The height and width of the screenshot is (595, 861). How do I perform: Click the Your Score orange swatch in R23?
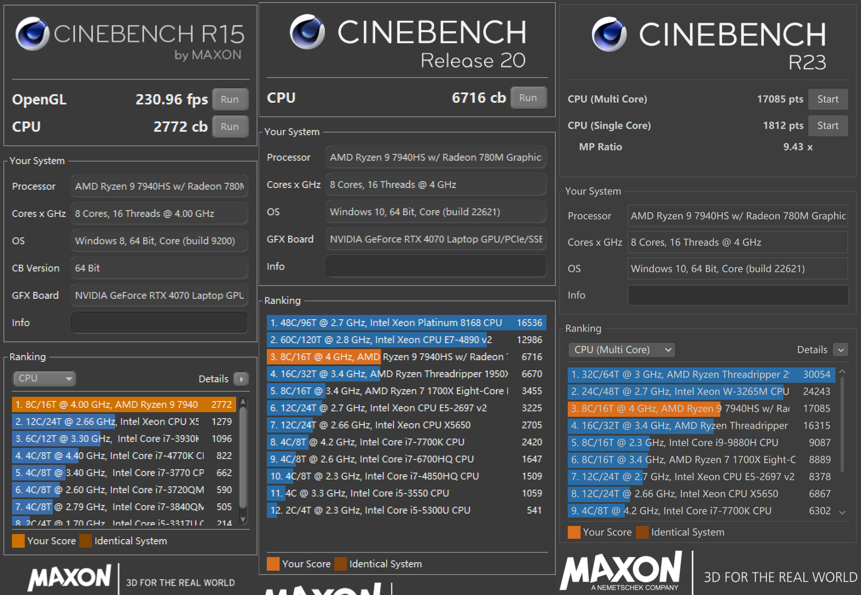pos(574,532)
